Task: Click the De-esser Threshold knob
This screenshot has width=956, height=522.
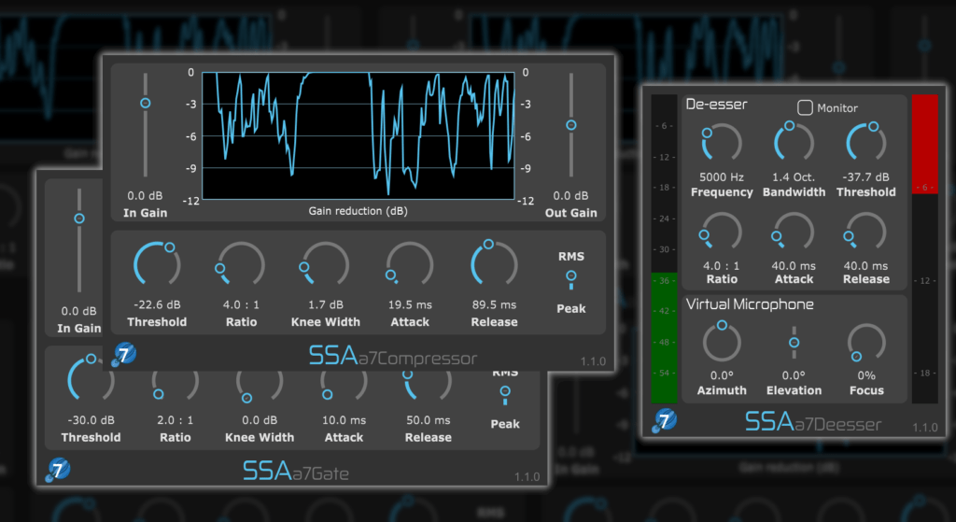Action: tap(865, 143)
